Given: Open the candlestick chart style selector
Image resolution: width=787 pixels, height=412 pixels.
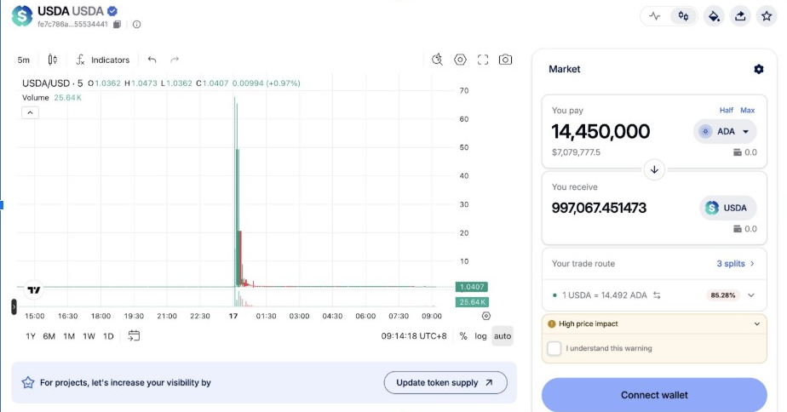Looking at the screenshot, I should click(53, 60).
